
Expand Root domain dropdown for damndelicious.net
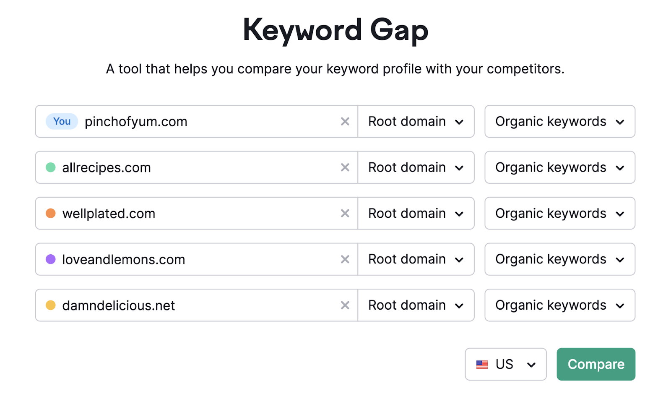(x=416, y=305)
